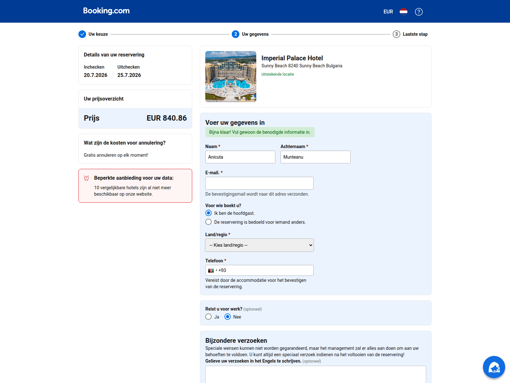Click the check-in date 20.7.2026
Screen dimensions: 510x383
96,75
